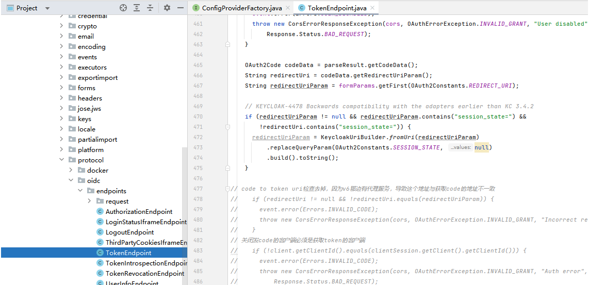
Task: Open LoginStatusIframeEndpoint class
Action: tap(146, 222)
